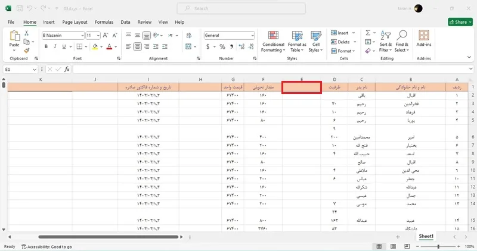Click Increase Indent icon
Viewport: 477px width, 251px height.
click(165, 46)
